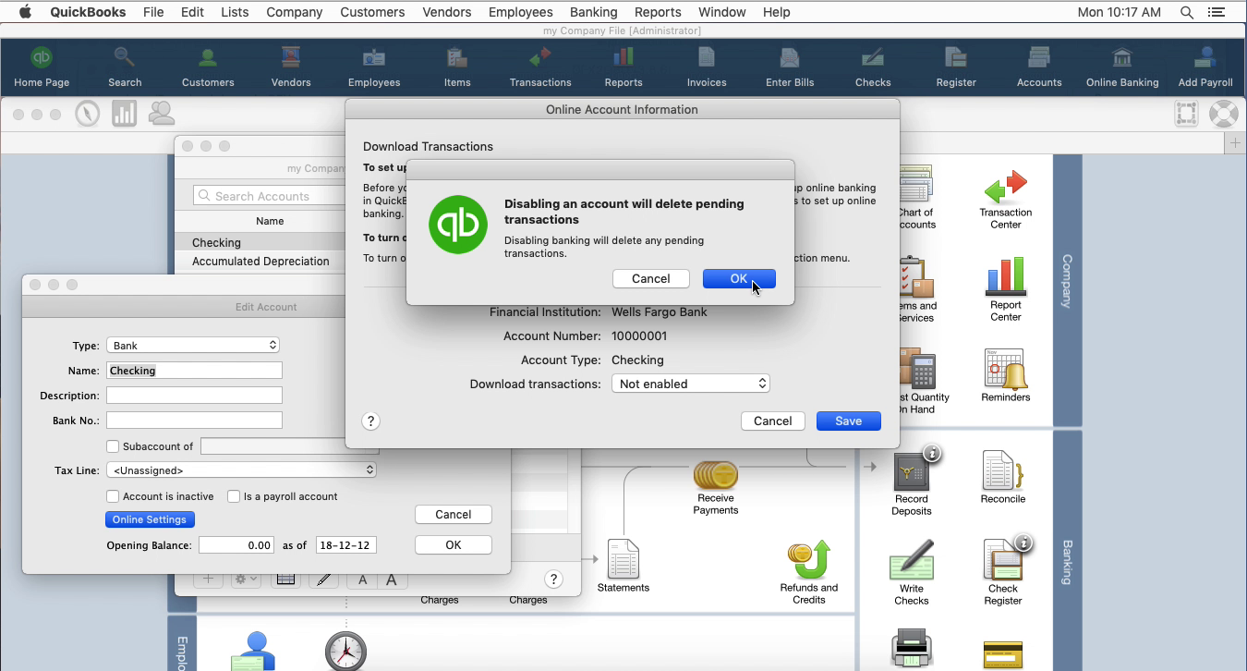This screenshot has height=671, width=1247.
Task: Open the account Type dropdown showing Bank
Action: [x=193, y=345]
